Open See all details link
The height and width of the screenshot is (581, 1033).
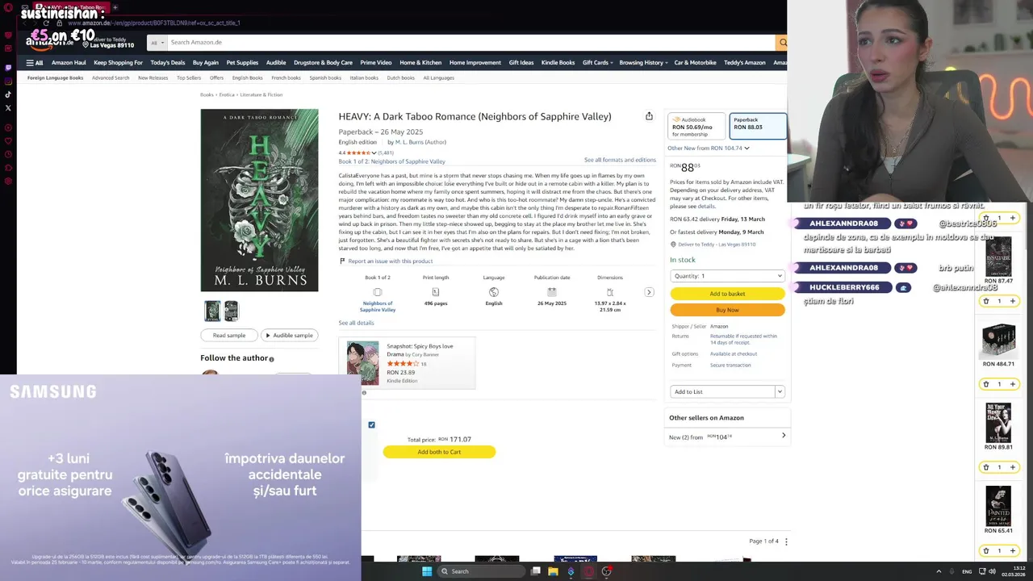tap(356, 323)
